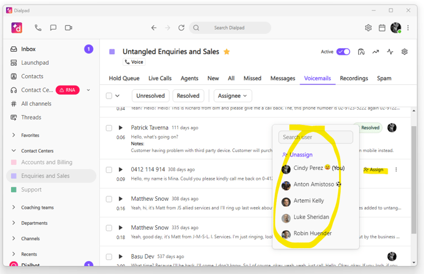Click the Voice channel tag
This screenshot has width=424, height=274.
[x=134, y=62]
